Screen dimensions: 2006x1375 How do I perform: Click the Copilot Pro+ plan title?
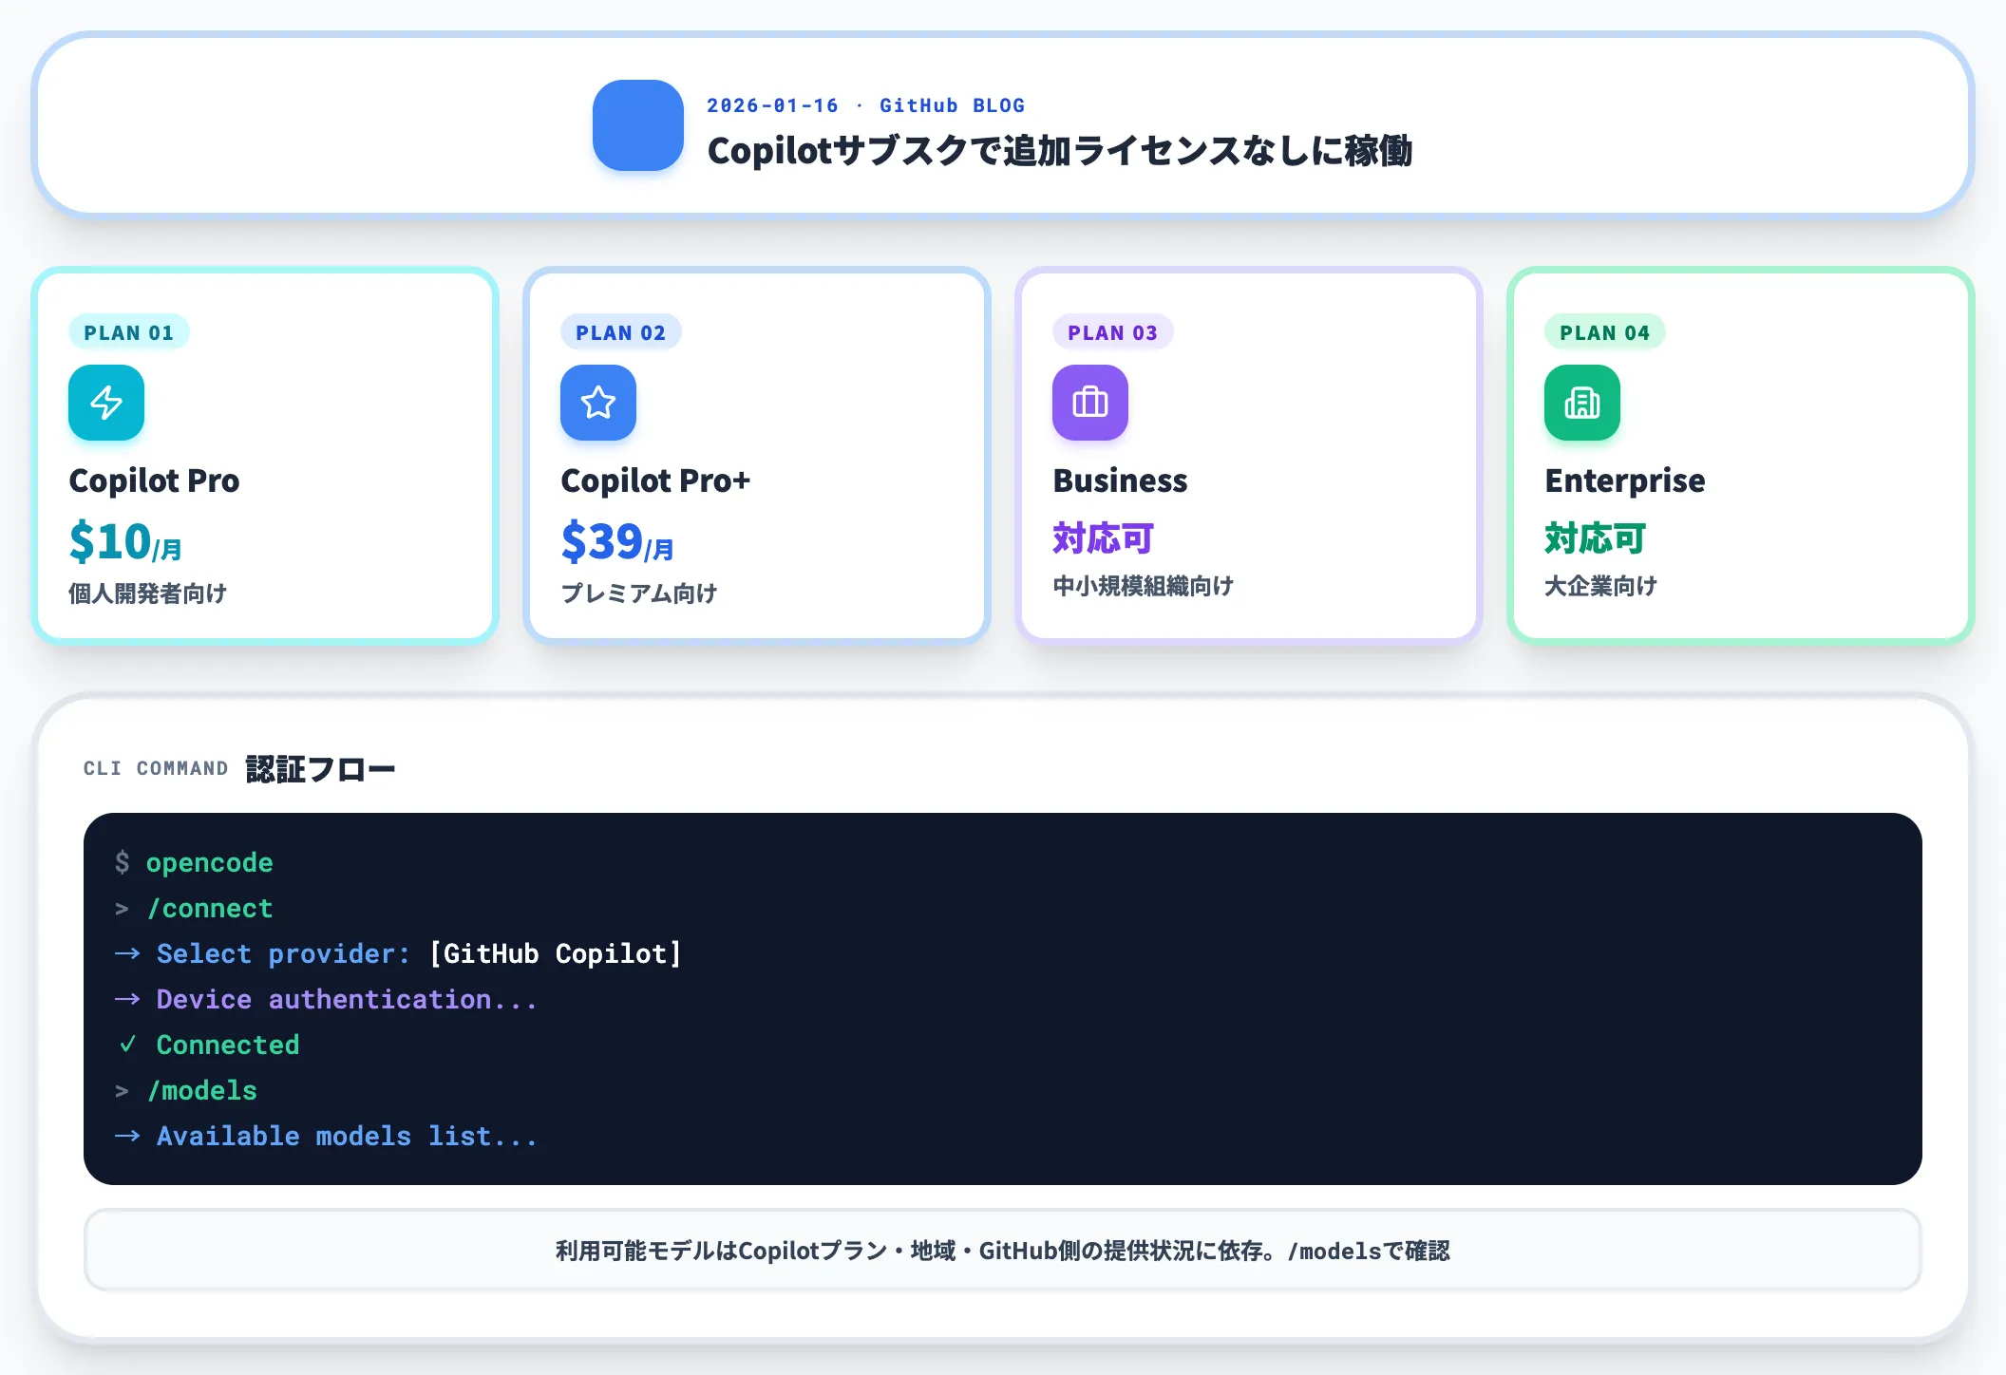(655, 480)
